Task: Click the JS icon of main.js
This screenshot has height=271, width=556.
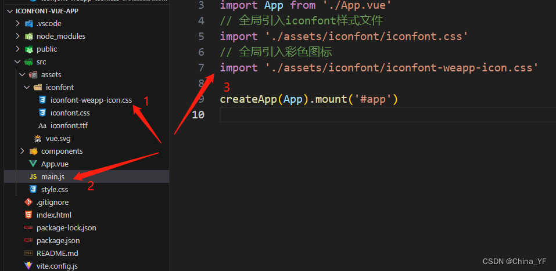Action: tap(33, 177)
